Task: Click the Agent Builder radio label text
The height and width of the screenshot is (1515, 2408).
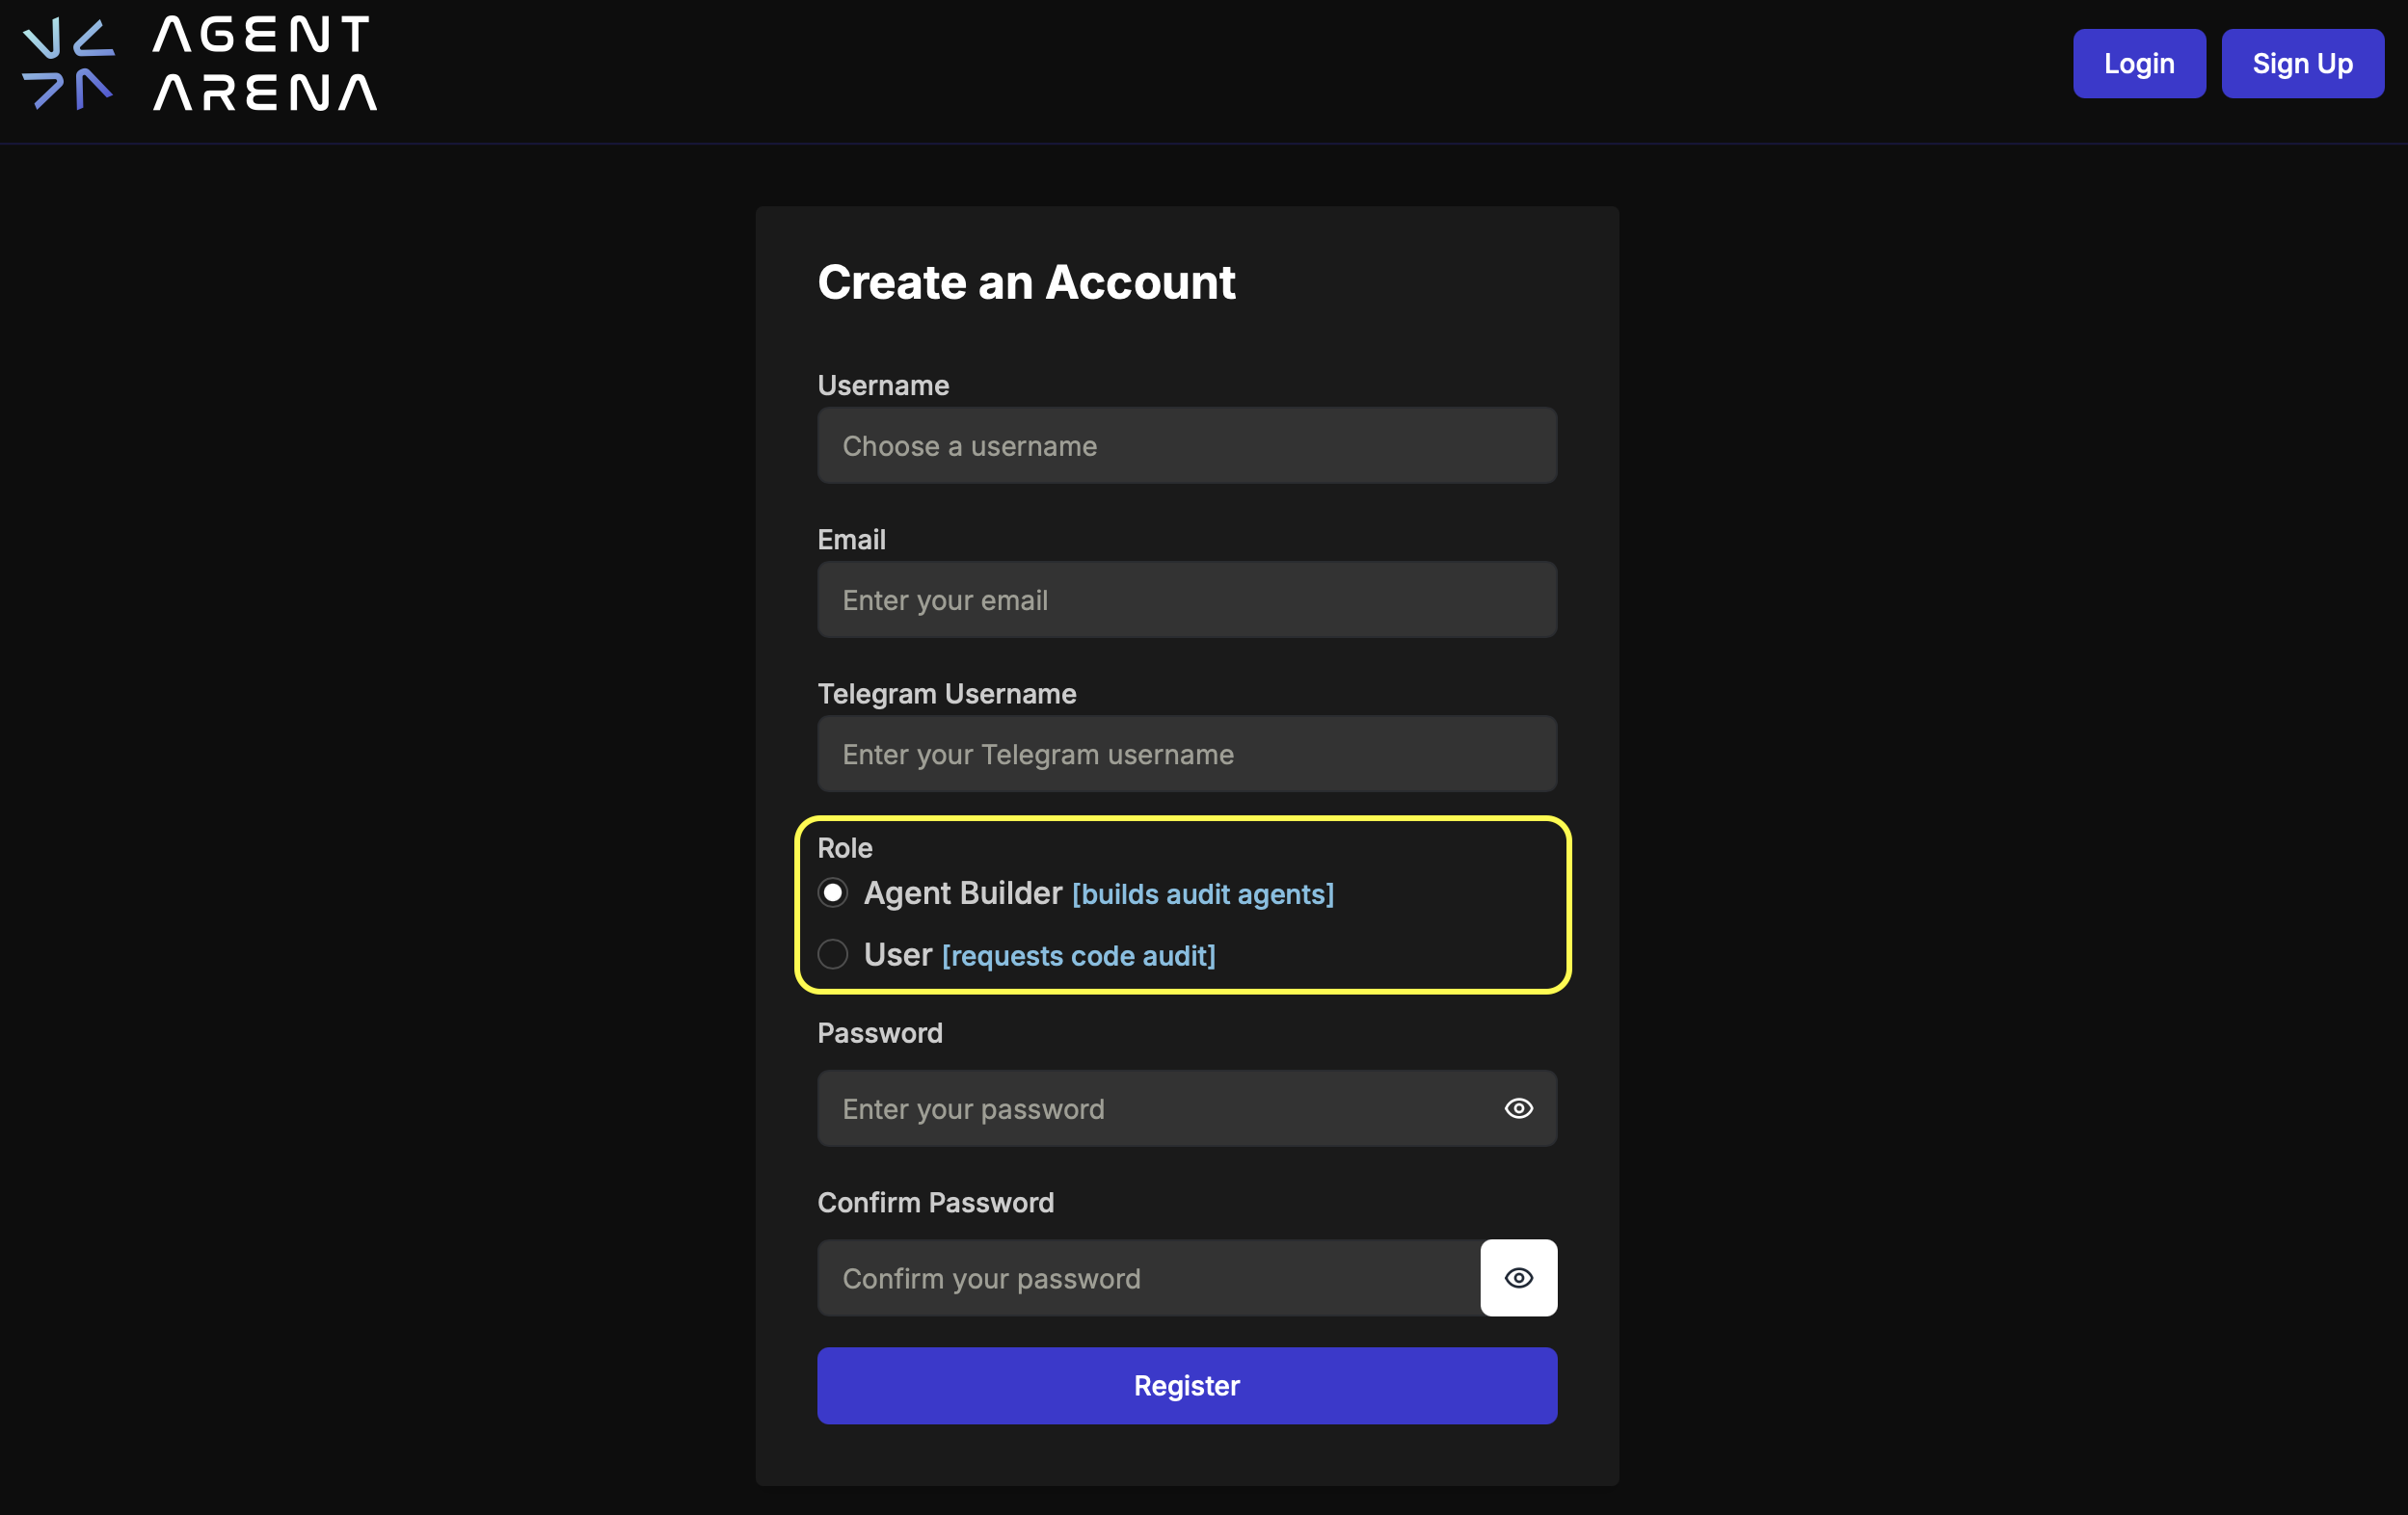Action: (x=961, y=893)
